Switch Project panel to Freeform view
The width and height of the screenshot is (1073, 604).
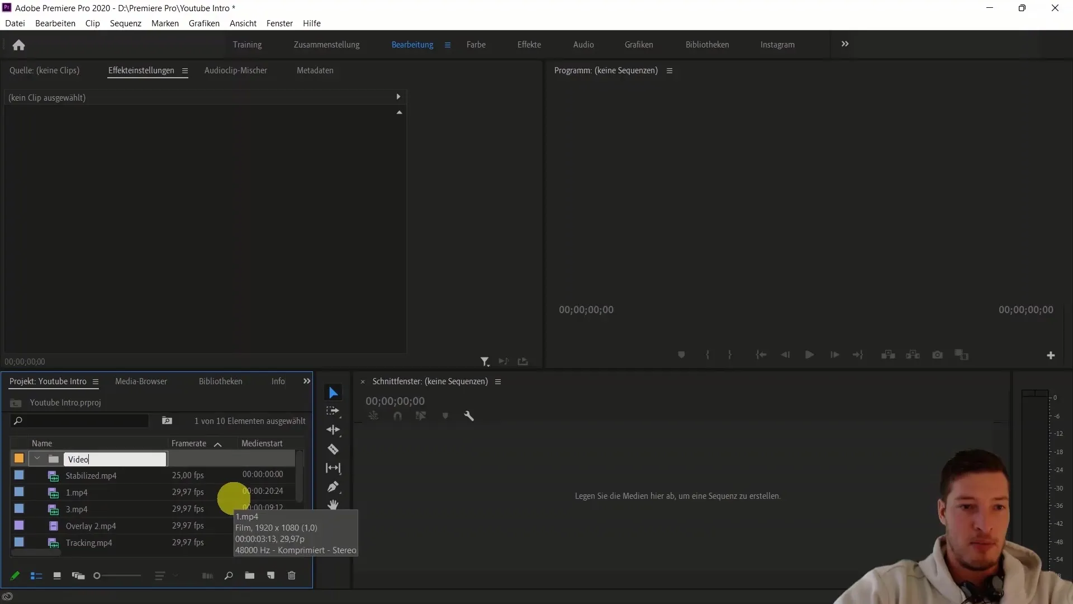[78, 575]
